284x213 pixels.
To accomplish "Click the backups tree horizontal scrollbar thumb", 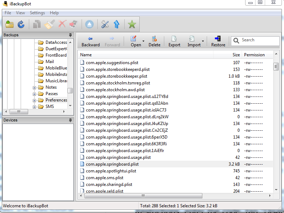I will tap(19, 111).
